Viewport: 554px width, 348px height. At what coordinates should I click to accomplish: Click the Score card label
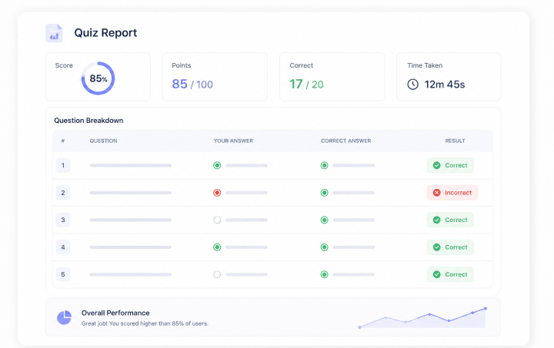tap(64, 65)
